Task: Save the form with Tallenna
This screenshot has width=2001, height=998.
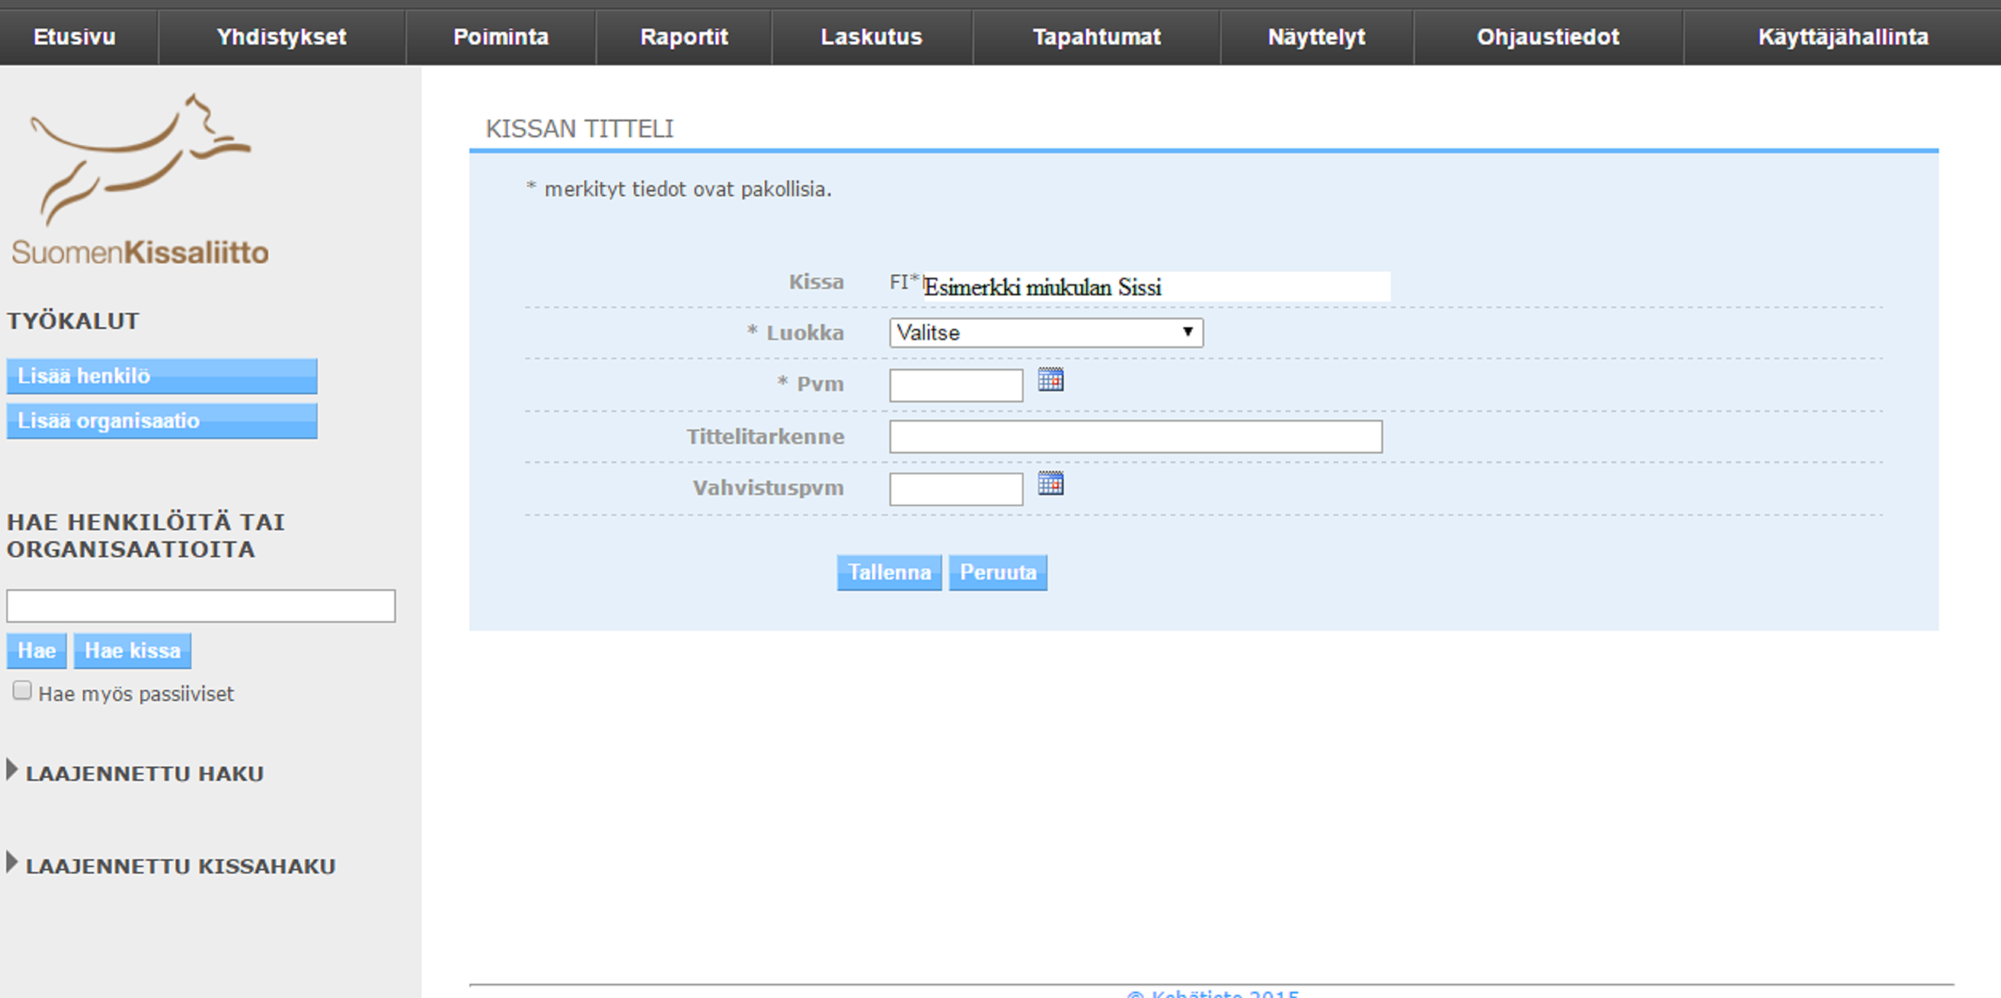Action: pyautogui.click(x=889, y=572)
